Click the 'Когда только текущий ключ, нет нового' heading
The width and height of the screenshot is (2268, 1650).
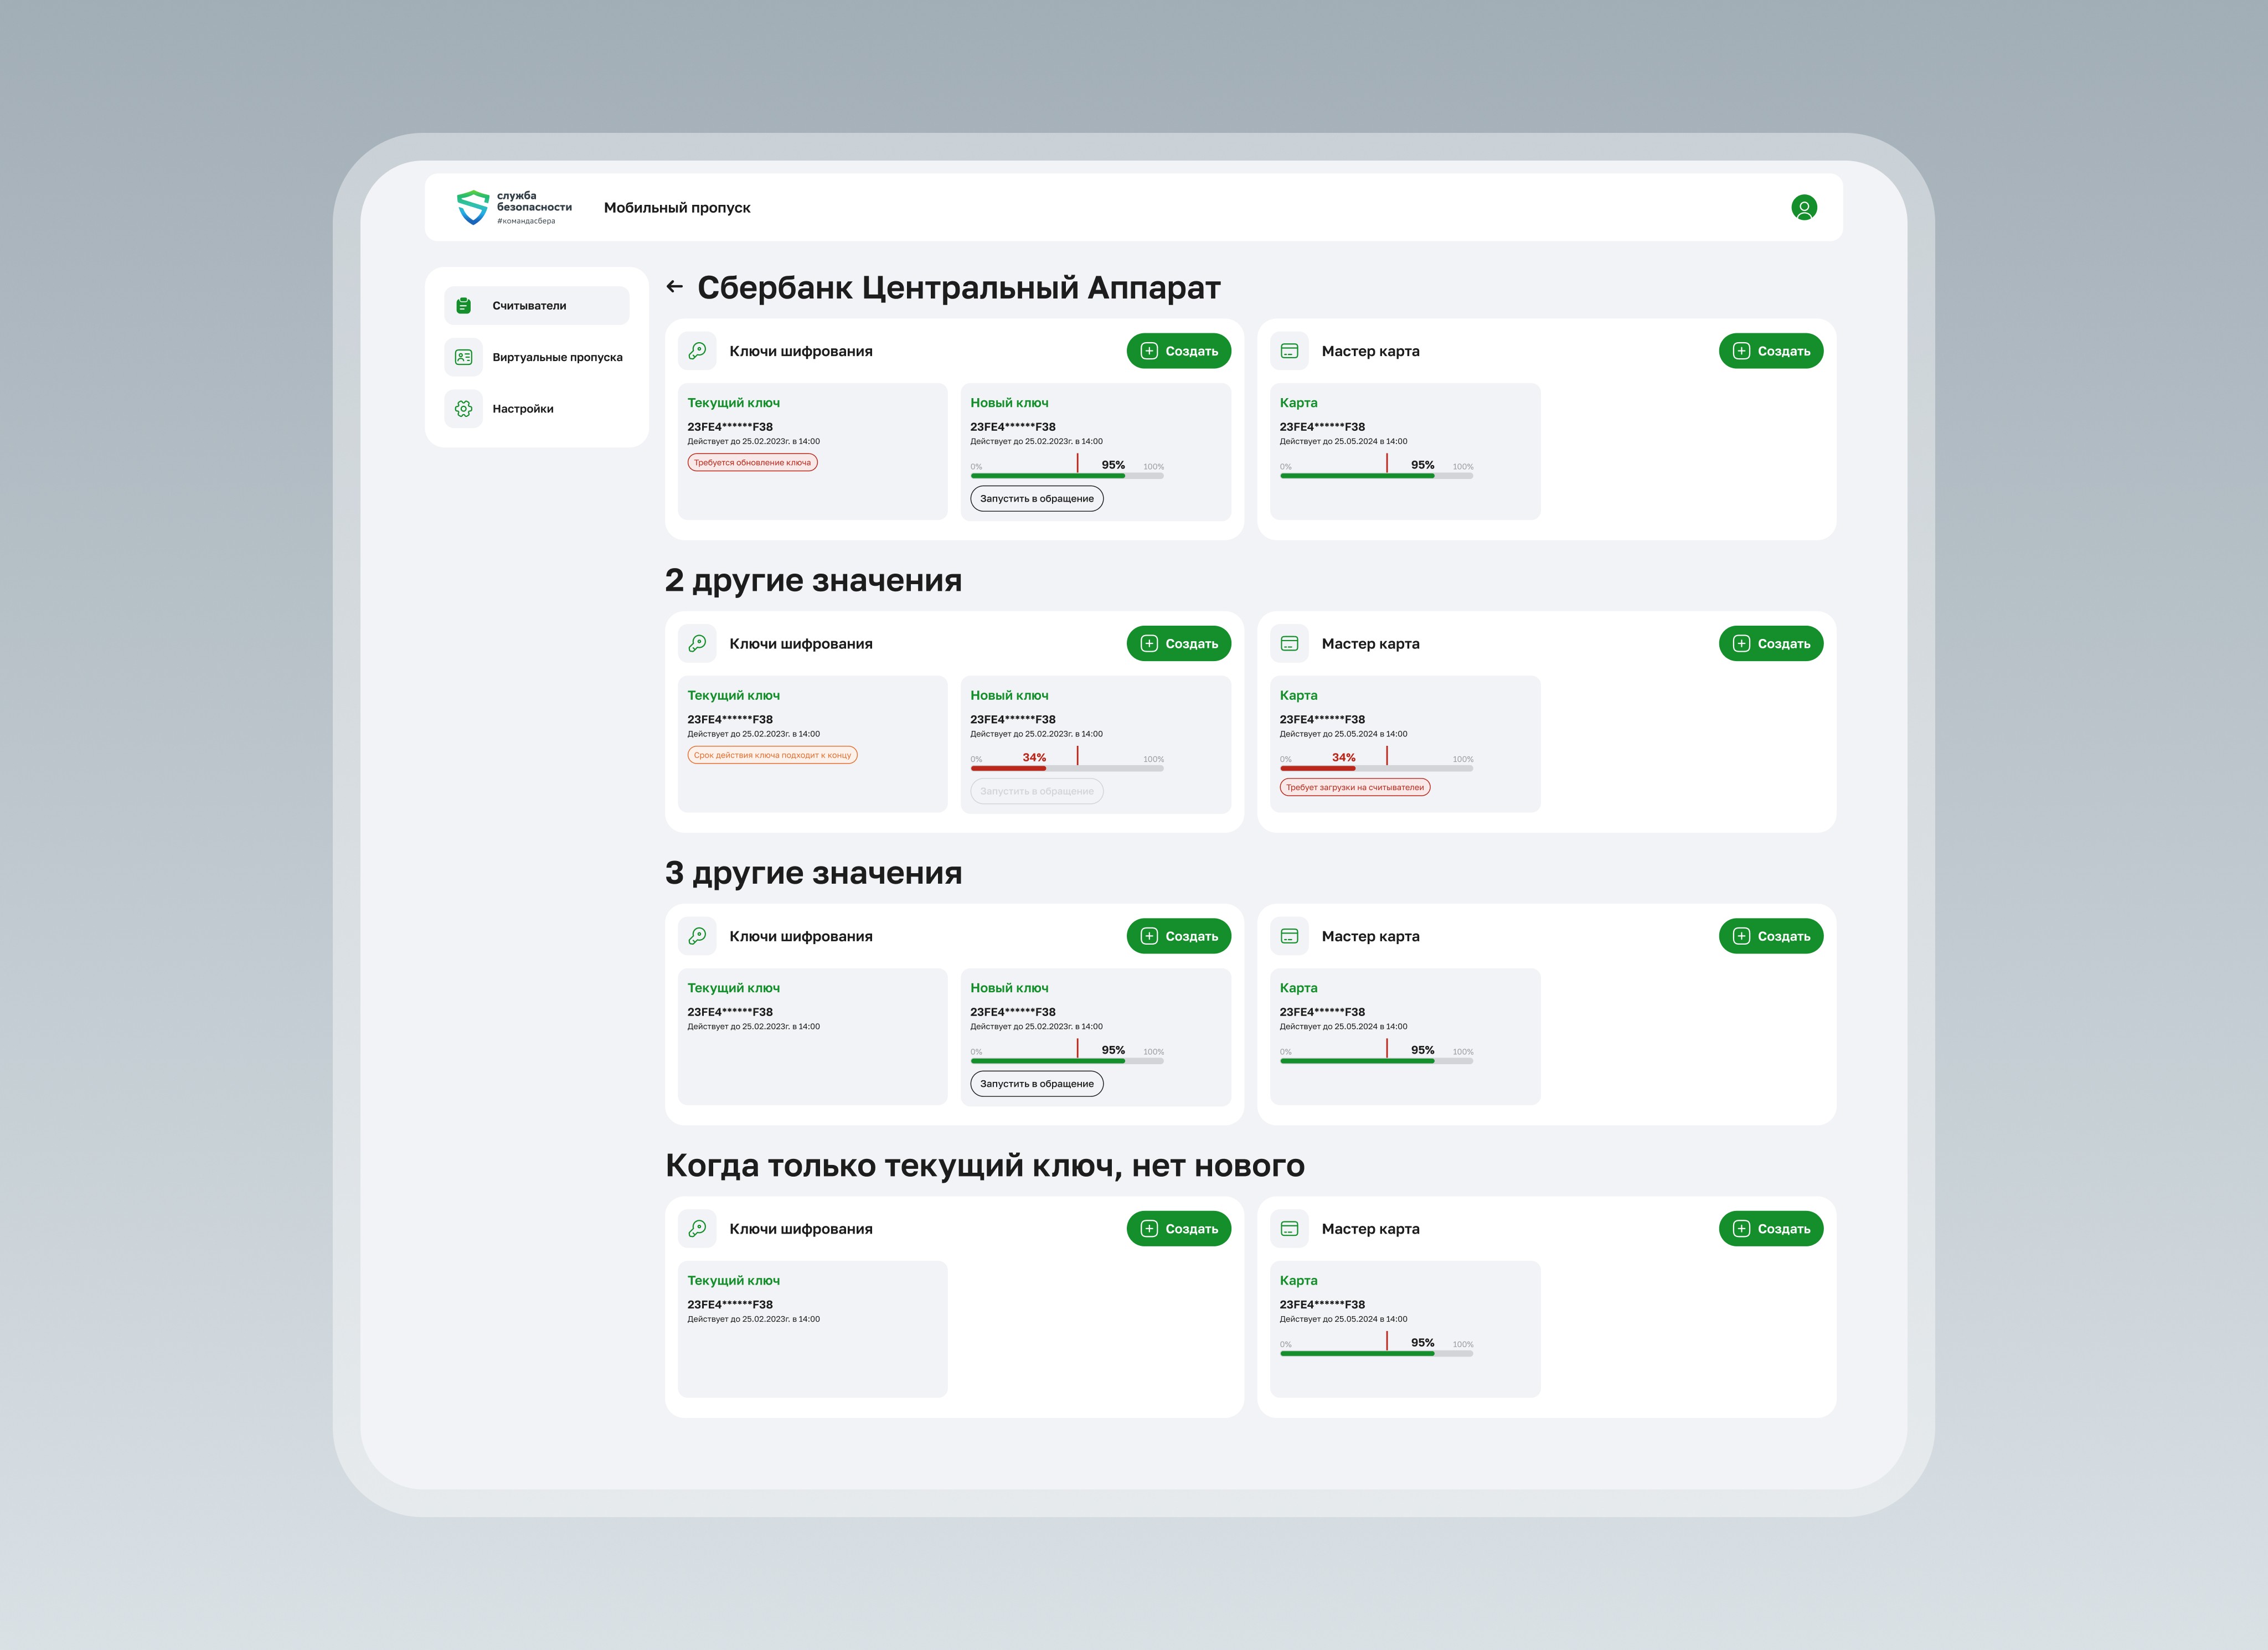tap(985, 1166)
